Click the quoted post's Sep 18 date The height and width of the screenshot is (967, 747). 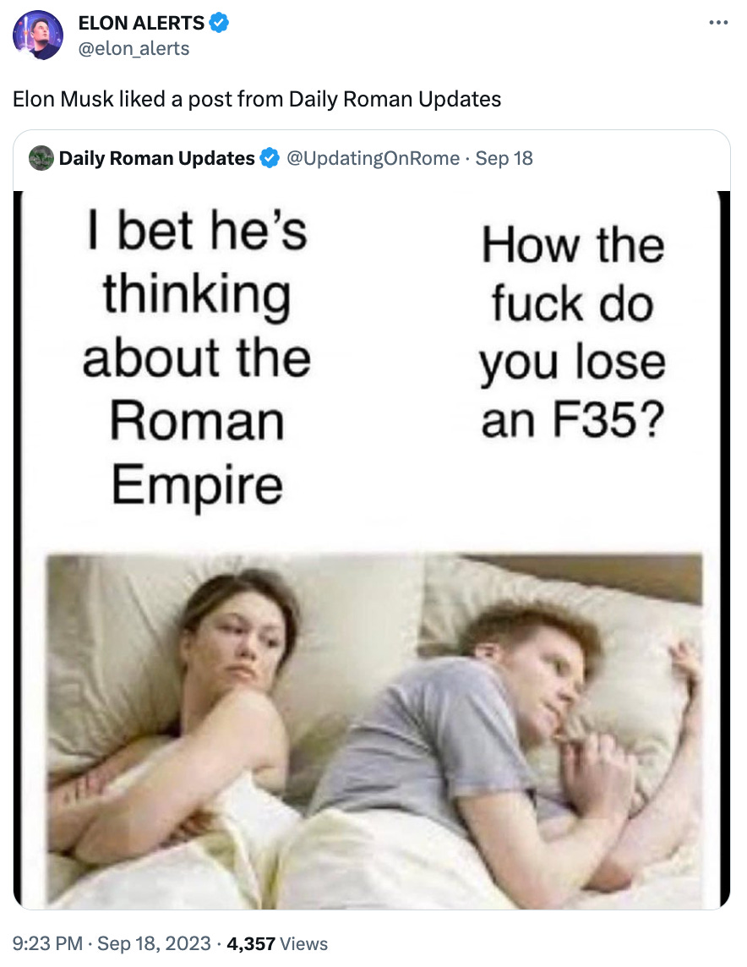(504, 158)
